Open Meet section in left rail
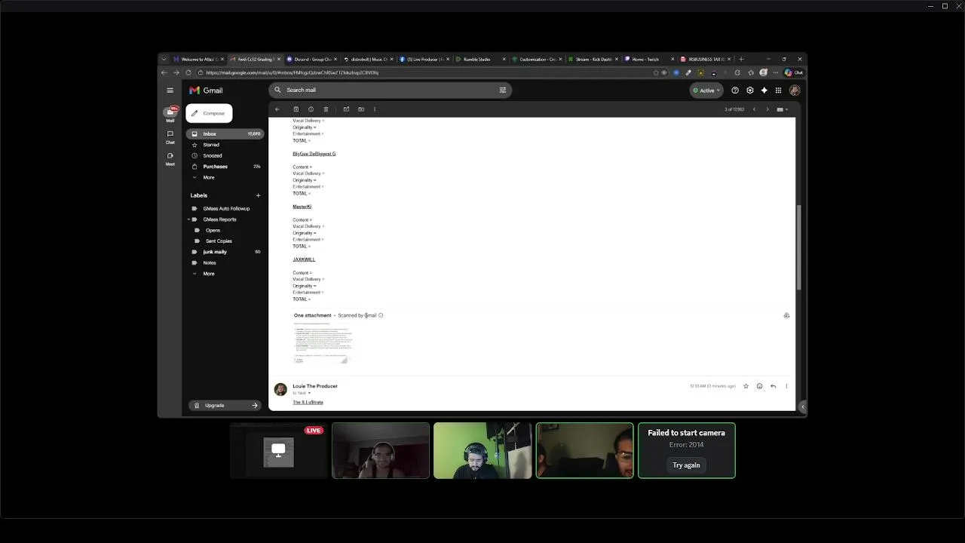The width and height of the screenshot is (965, 543). (170, 158)
